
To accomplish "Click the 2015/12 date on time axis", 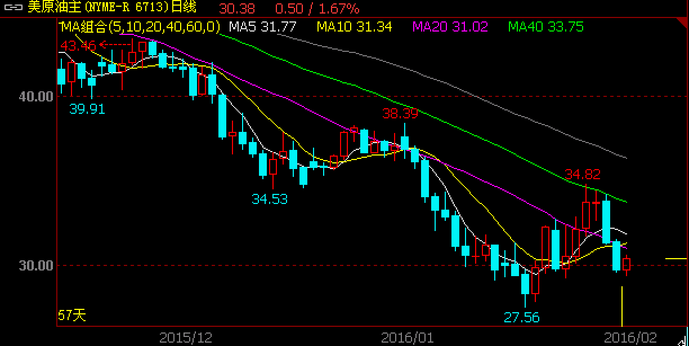I will click(186, 338).
